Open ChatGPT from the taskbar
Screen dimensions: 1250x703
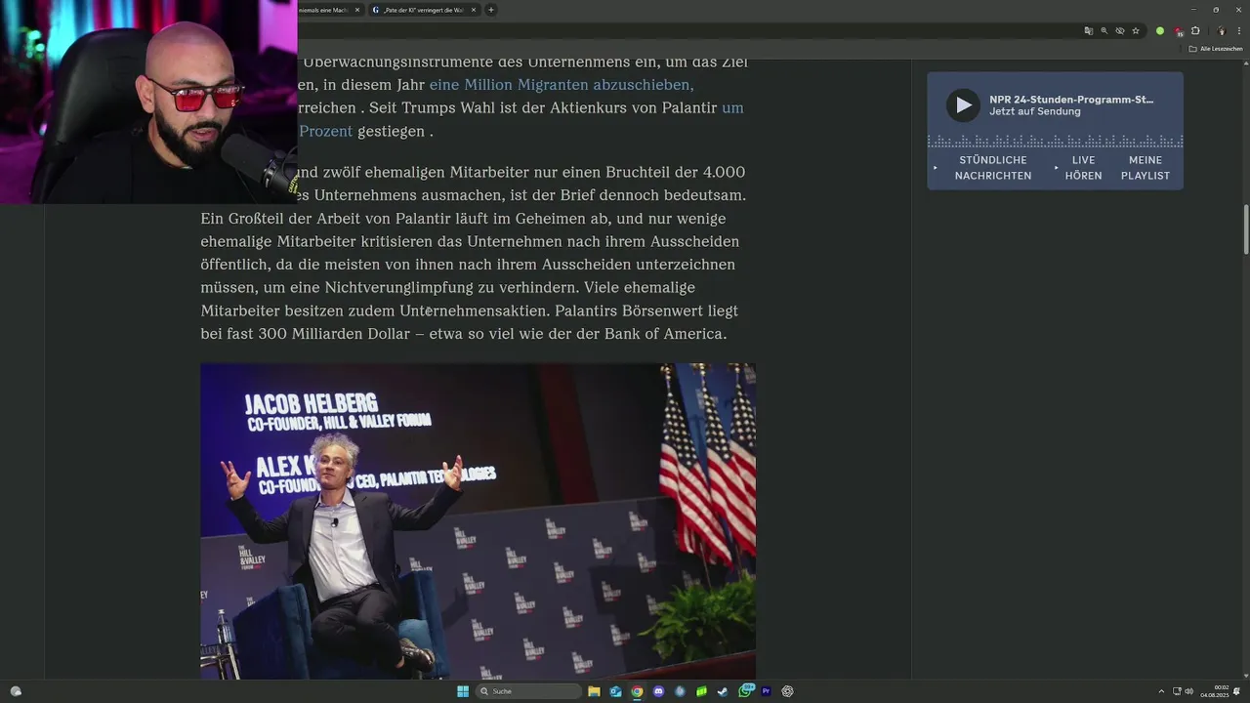point(787,691)
